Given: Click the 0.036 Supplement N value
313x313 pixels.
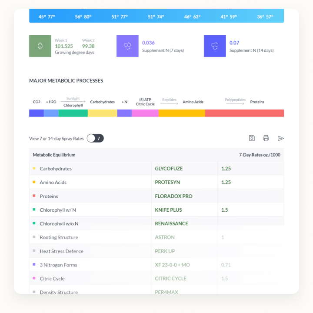Looking at the screenshot, I should coord(148,43).
